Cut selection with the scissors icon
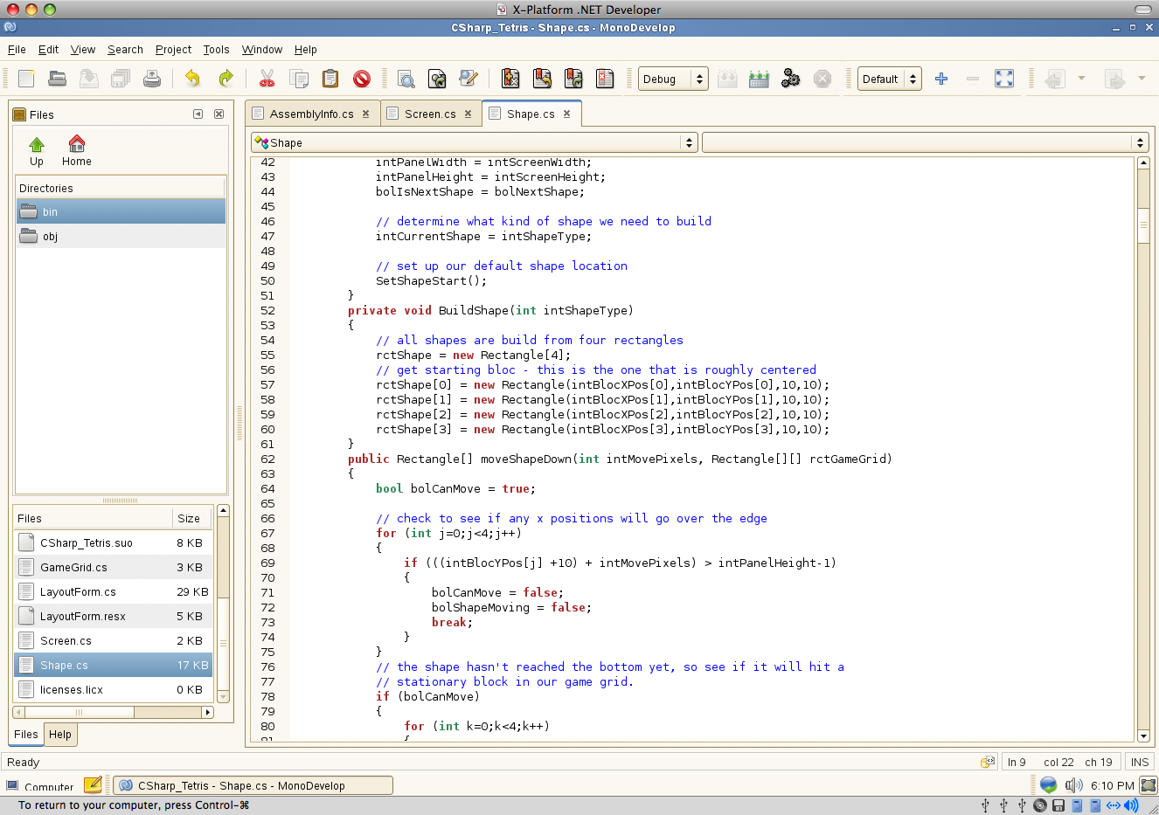Image resolution: width=1159 pixels, height=815 pixels. coord(267,79)
